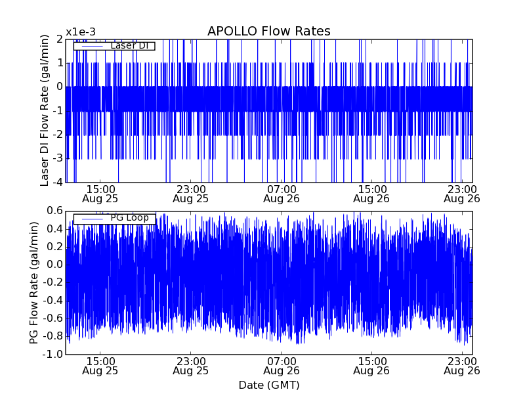Click the PG Flow Rate y-axis label
This screenshot has width=525, height=394.
(x=34, y=282)
